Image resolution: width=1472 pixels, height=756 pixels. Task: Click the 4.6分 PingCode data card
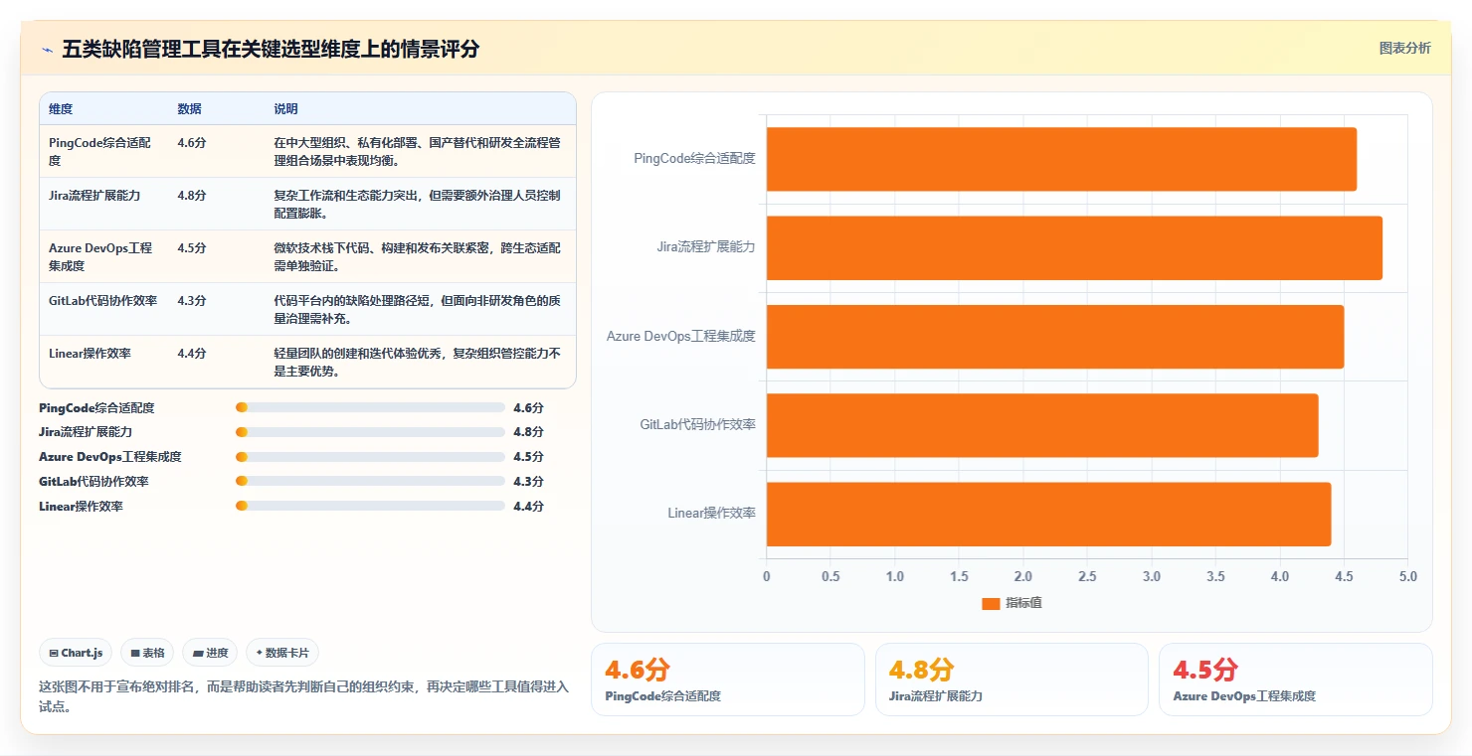point(728,680)
